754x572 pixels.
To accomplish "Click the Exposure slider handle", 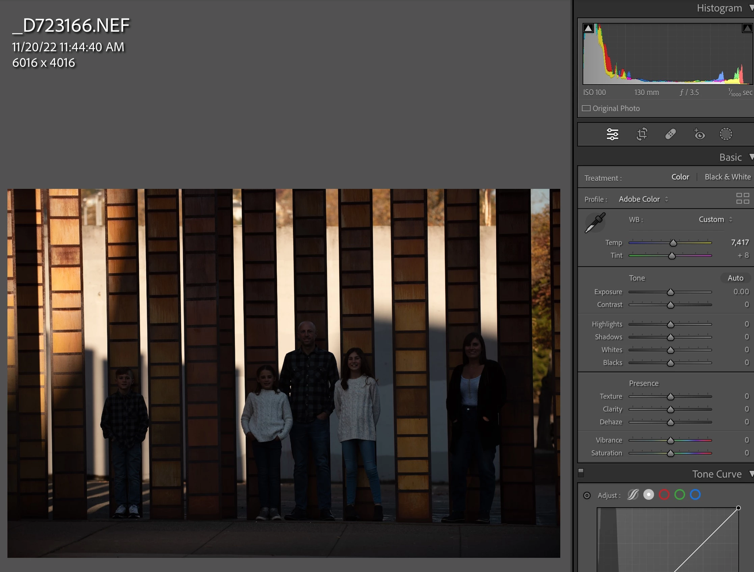I will point(670,292).
